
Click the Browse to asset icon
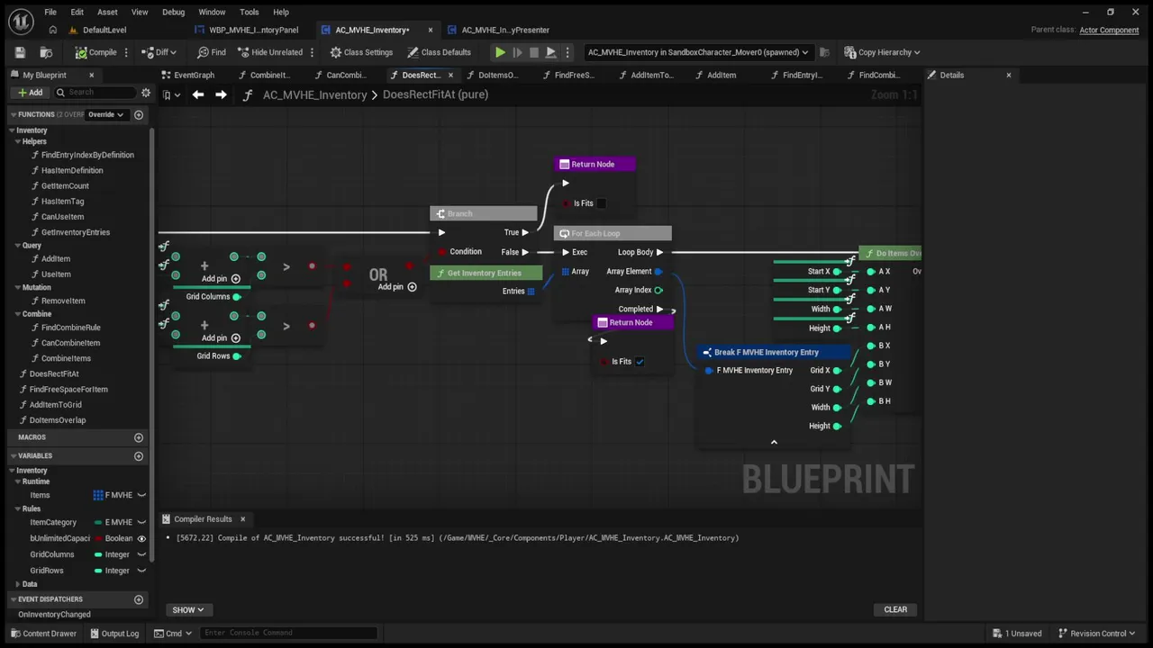pyautogui.click(x=46, y=52)
